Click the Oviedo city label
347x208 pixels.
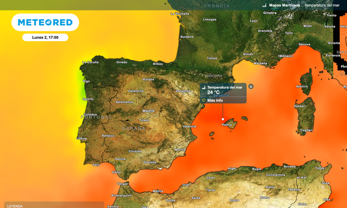click(x=122, y=63)
